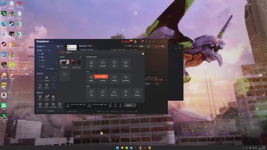Add a picture slideshow source tile
This screenshot has width=267, height=150.
point(114,93)
